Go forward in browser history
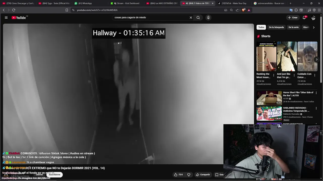The image size is (323, 181). coord(9,10)
